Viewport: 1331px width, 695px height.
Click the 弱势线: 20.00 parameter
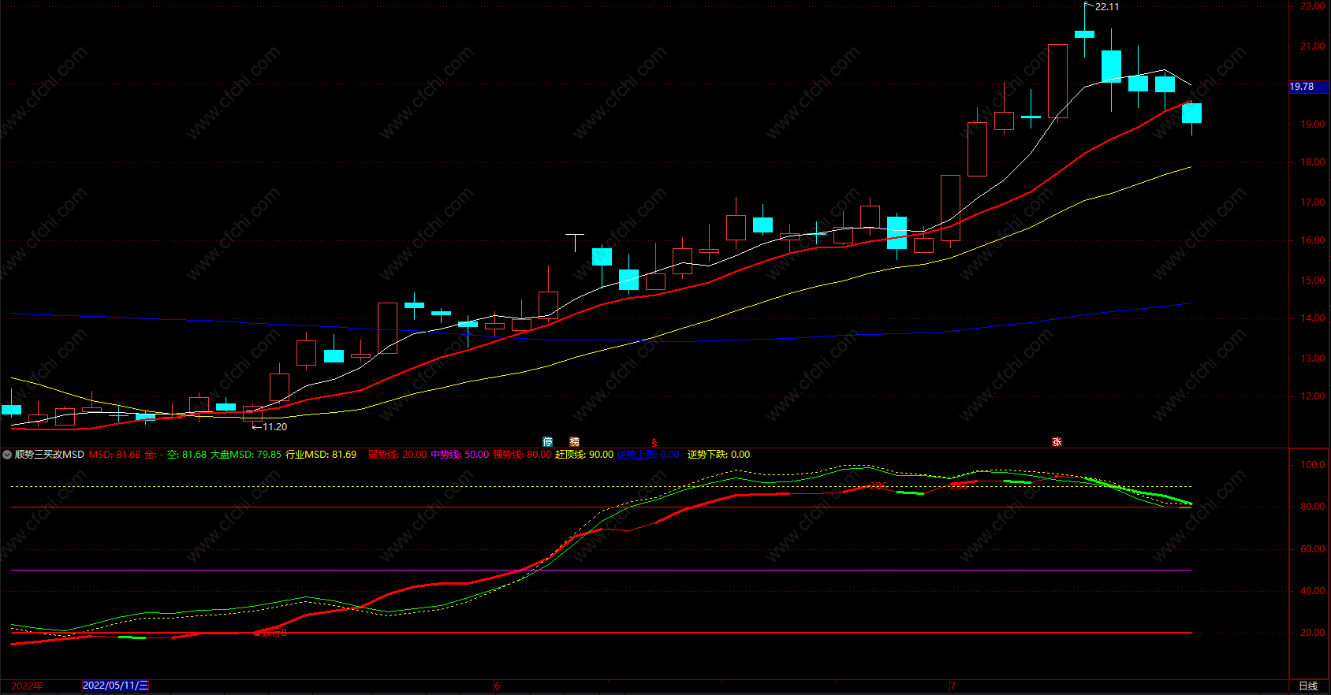pyautogui.click(x=397, y=455)
